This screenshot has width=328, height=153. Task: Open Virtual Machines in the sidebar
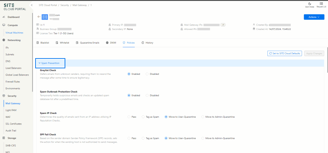(x=14, y=33)
